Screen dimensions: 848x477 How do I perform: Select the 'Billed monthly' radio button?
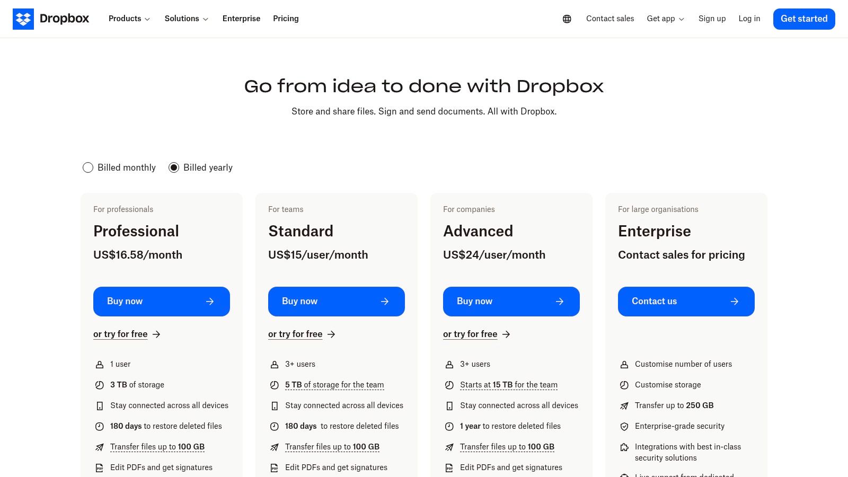pyautogui.click(x=88, y=167)
